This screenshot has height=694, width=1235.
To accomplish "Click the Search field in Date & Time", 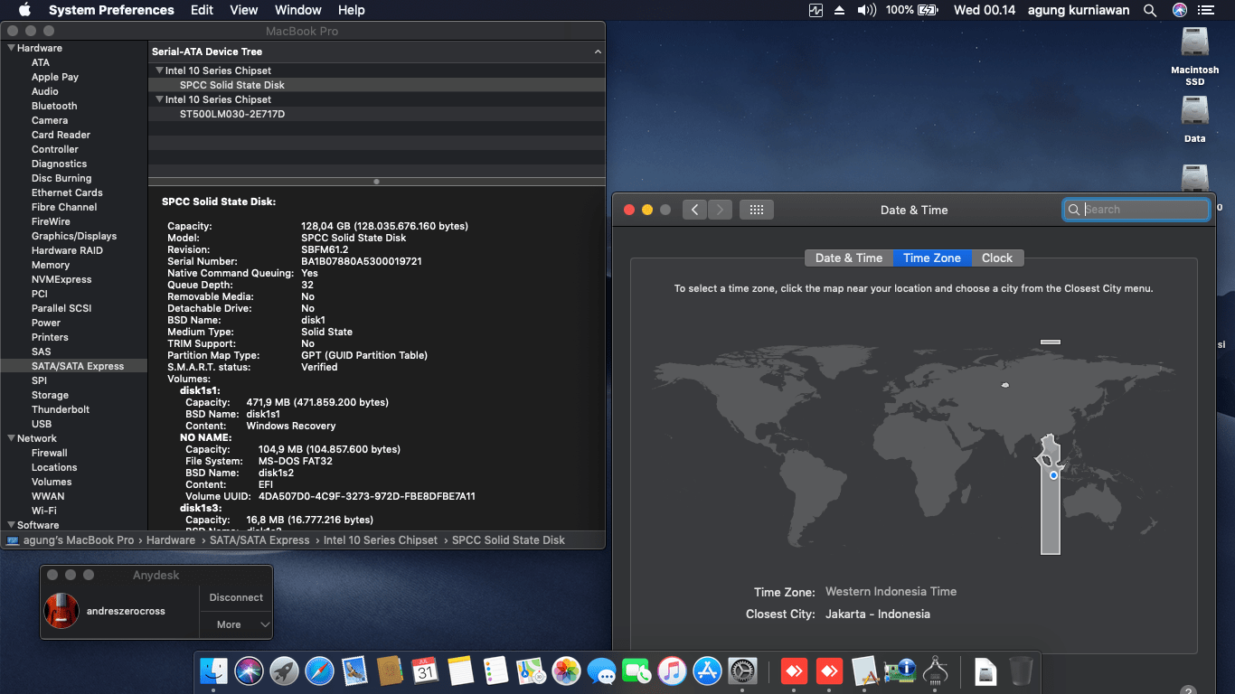I will 1136,209.
